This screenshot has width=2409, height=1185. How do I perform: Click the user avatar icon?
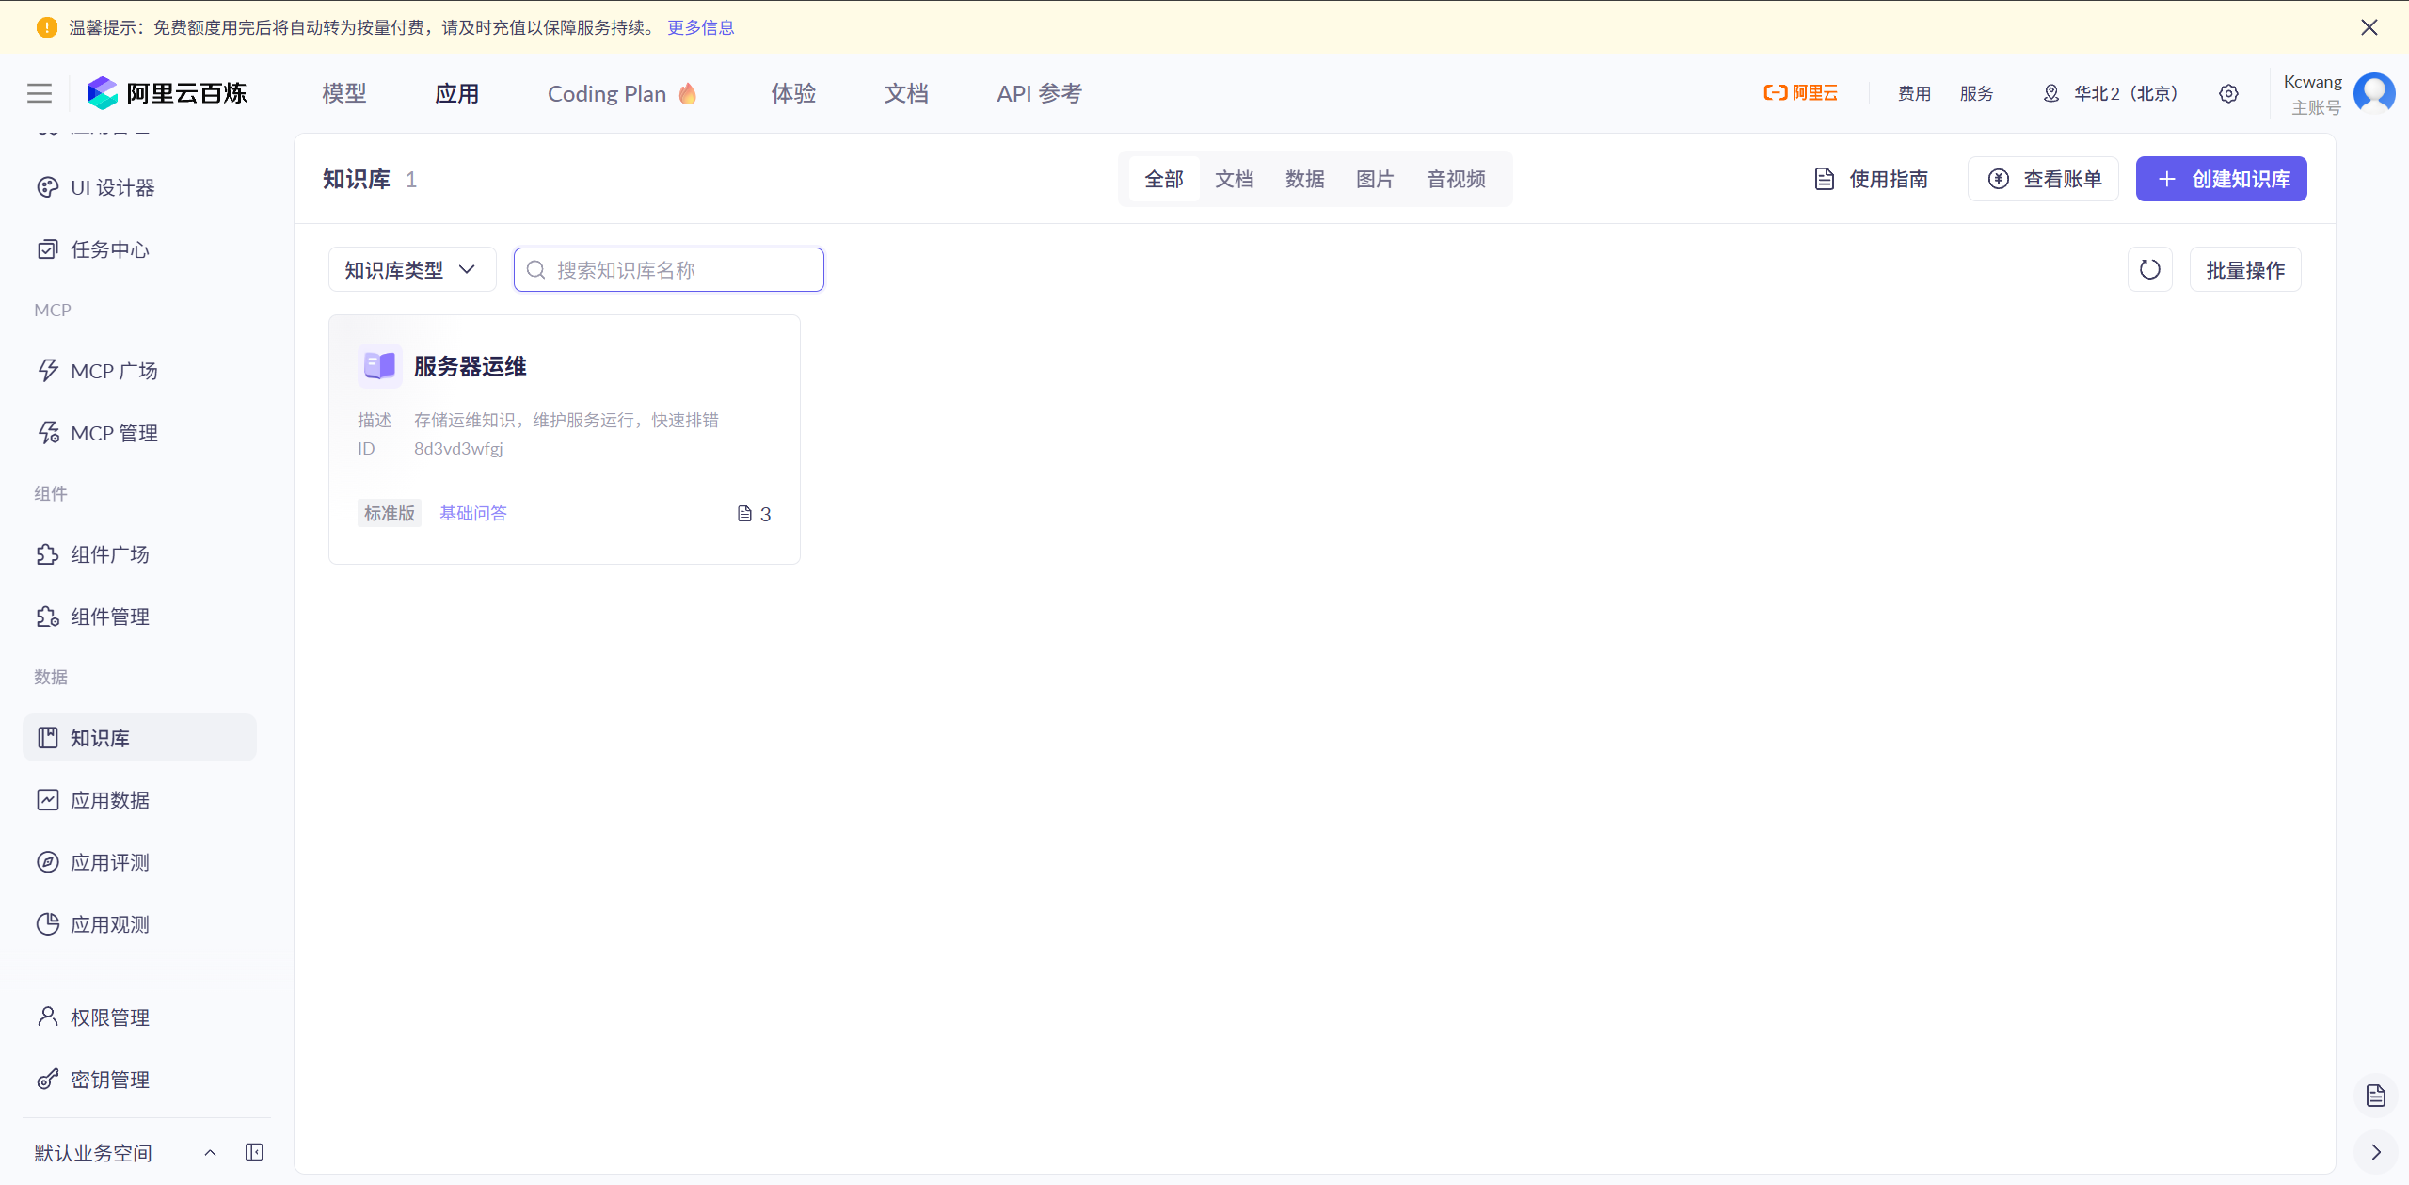pos(2374,93)
